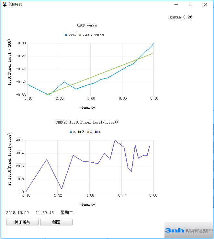Viewport: 214px width, 239px height.
Task: Click the purple Y legend swatch
Action: 96,132
